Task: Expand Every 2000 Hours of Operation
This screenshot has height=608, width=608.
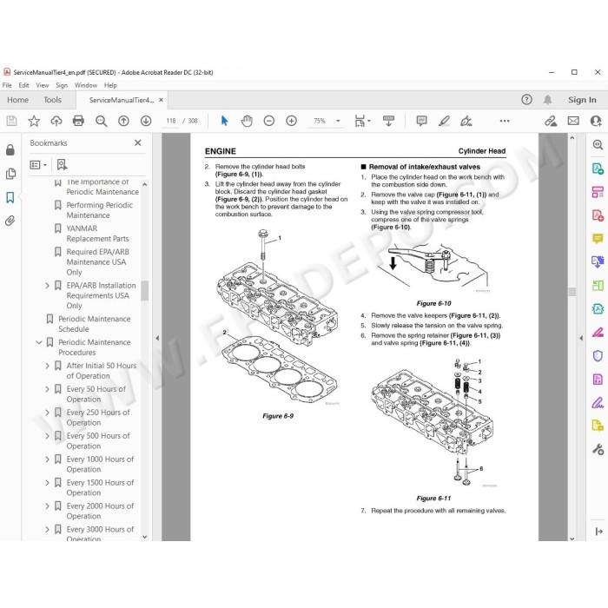Action: click(x=47, y=506)
